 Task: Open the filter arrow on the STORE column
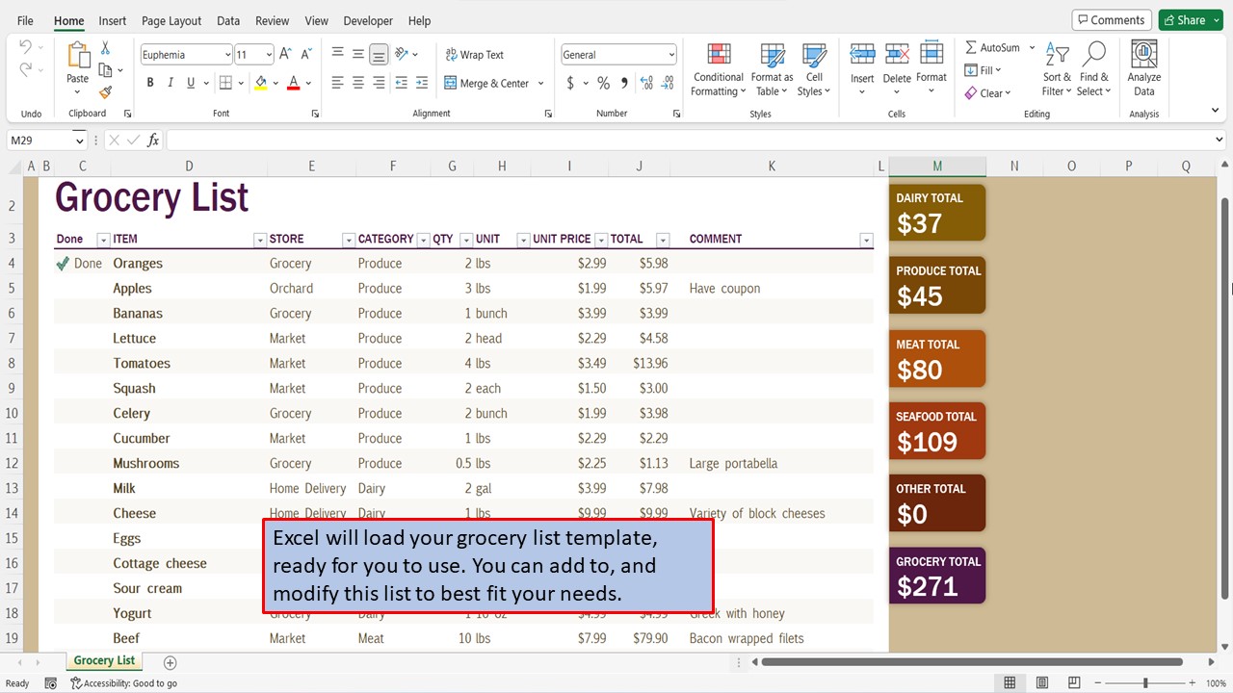click(x=348, y=239)
